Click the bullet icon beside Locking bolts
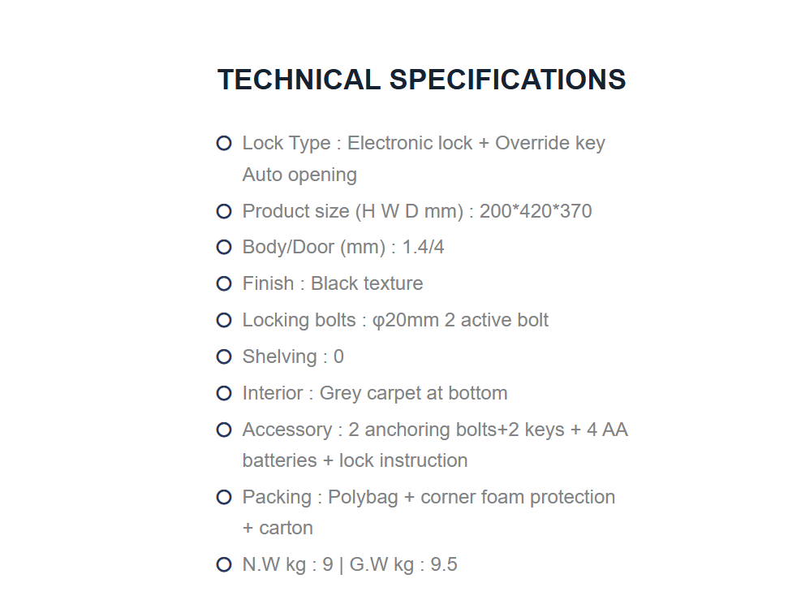 point(224,321)
